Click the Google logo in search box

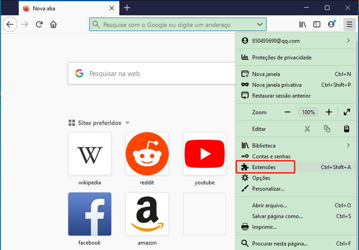(x=79, y=73)
